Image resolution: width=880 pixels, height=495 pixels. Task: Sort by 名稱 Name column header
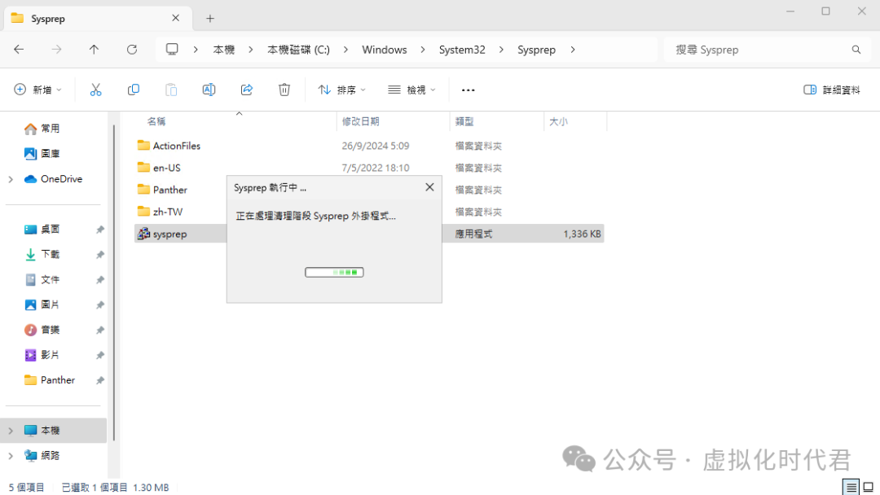click(156, 121)
